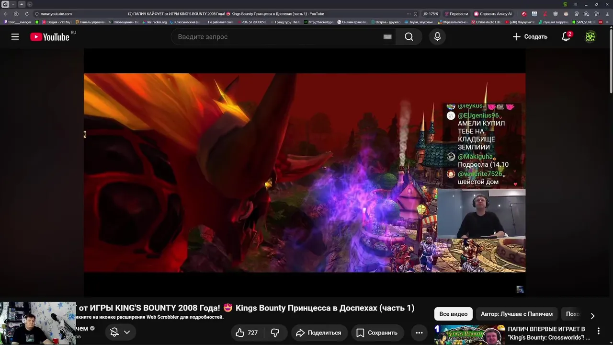Start voice search with the microphone
Viewport: 613px width, 345px height.
437,37
